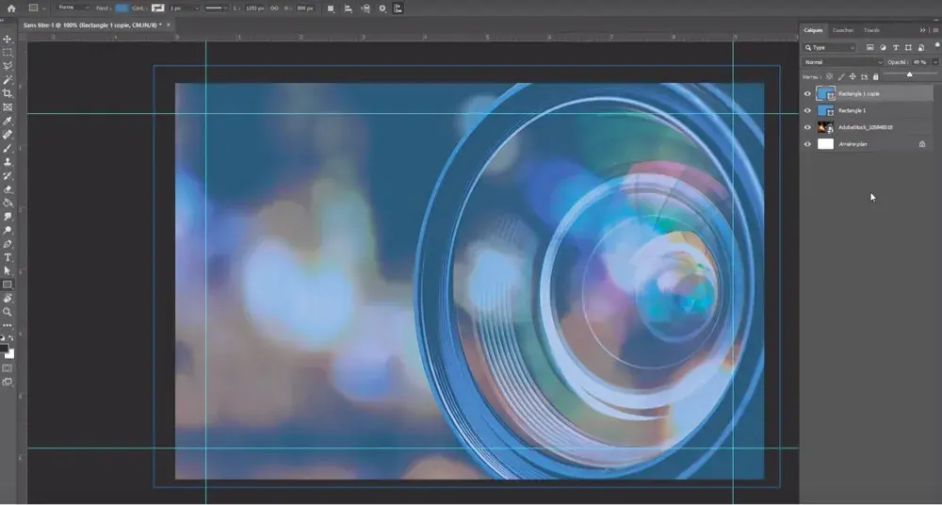Change screen mode icon in toolbar
The image size is (942, 505).
click(8, 382)
